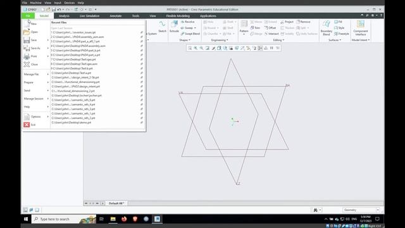This screenshot has width=405, height=228.
Task: Choose Close in the File menu
Action: pos(36,65)
